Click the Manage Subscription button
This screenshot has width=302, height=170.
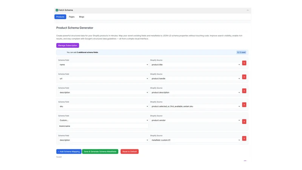[x=68, y=45]
